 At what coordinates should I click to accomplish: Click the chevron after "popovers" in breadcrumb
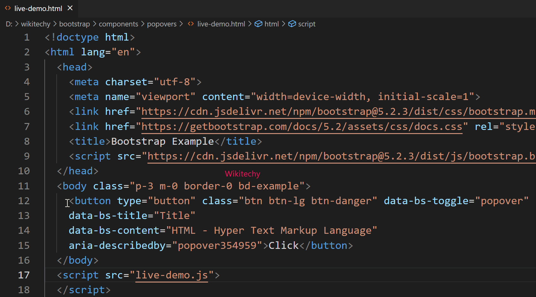pos(181,24)
